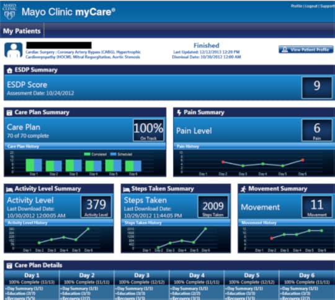This screenshot has height=300, width=335.
Task: Click the bed icon beside Steps Taken Summary
Action: point(127,189)
